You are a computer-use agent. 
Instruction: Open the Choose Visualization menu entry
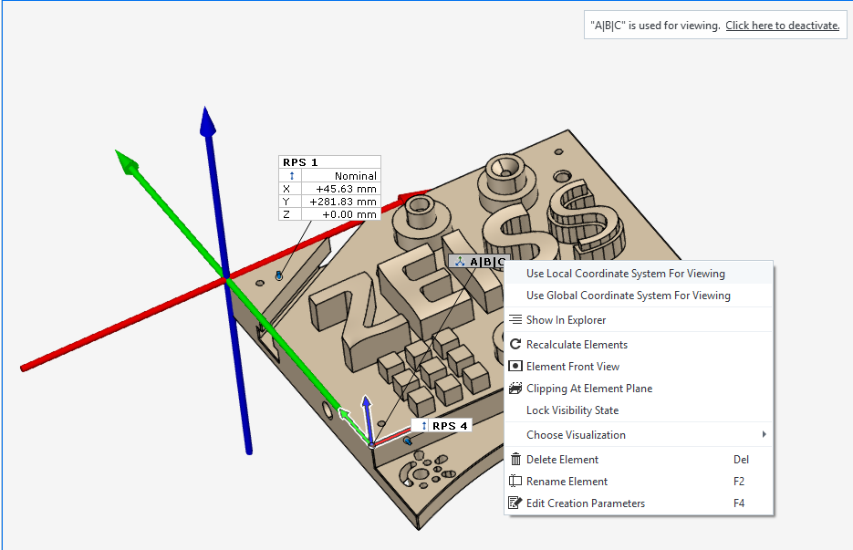coord(576,435)
